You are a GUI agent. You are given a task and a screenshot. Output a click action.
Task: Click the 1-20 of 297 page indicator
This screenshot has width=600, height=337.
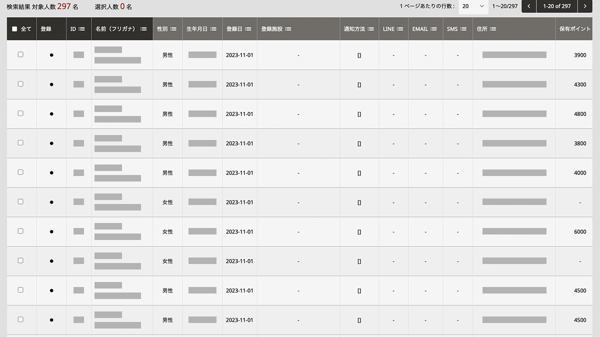556,6
